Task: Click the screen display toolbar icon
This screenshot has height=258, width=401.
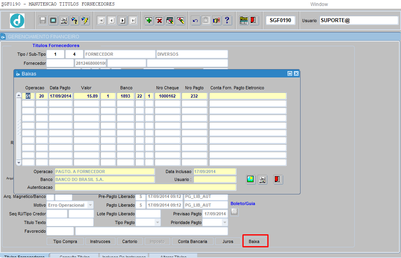Action: [53, 21]
